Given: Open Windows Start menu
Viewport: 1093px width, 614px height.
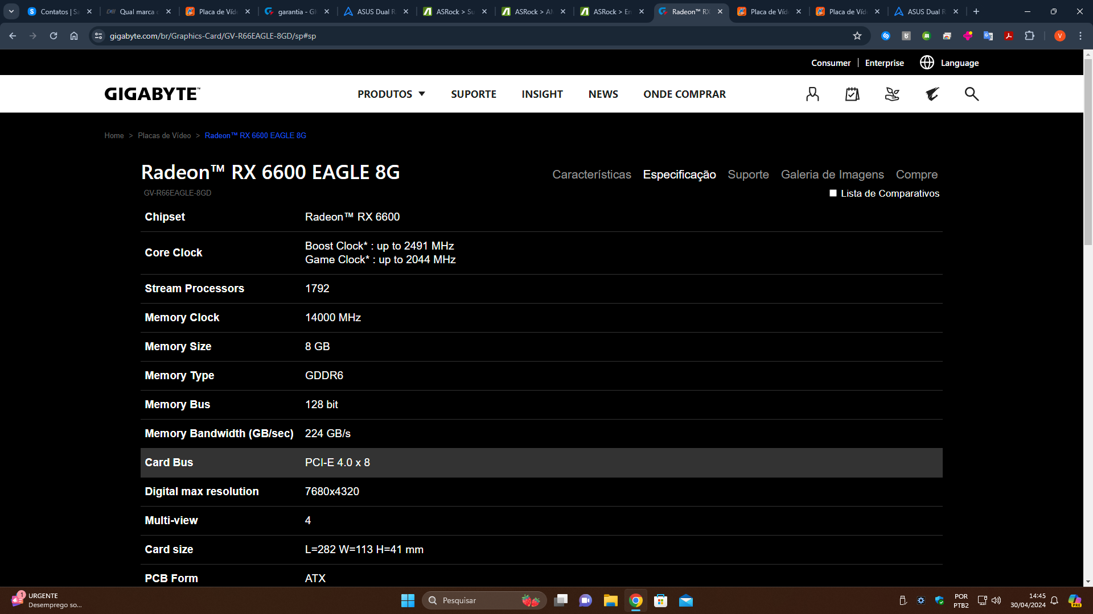Looking at the screenshot, I should click(408, 600).
